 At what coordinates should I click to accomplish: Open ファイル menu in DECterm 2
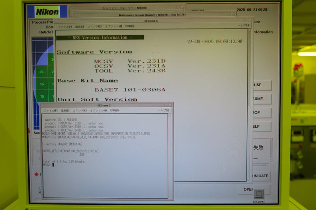tap(51, 111)
